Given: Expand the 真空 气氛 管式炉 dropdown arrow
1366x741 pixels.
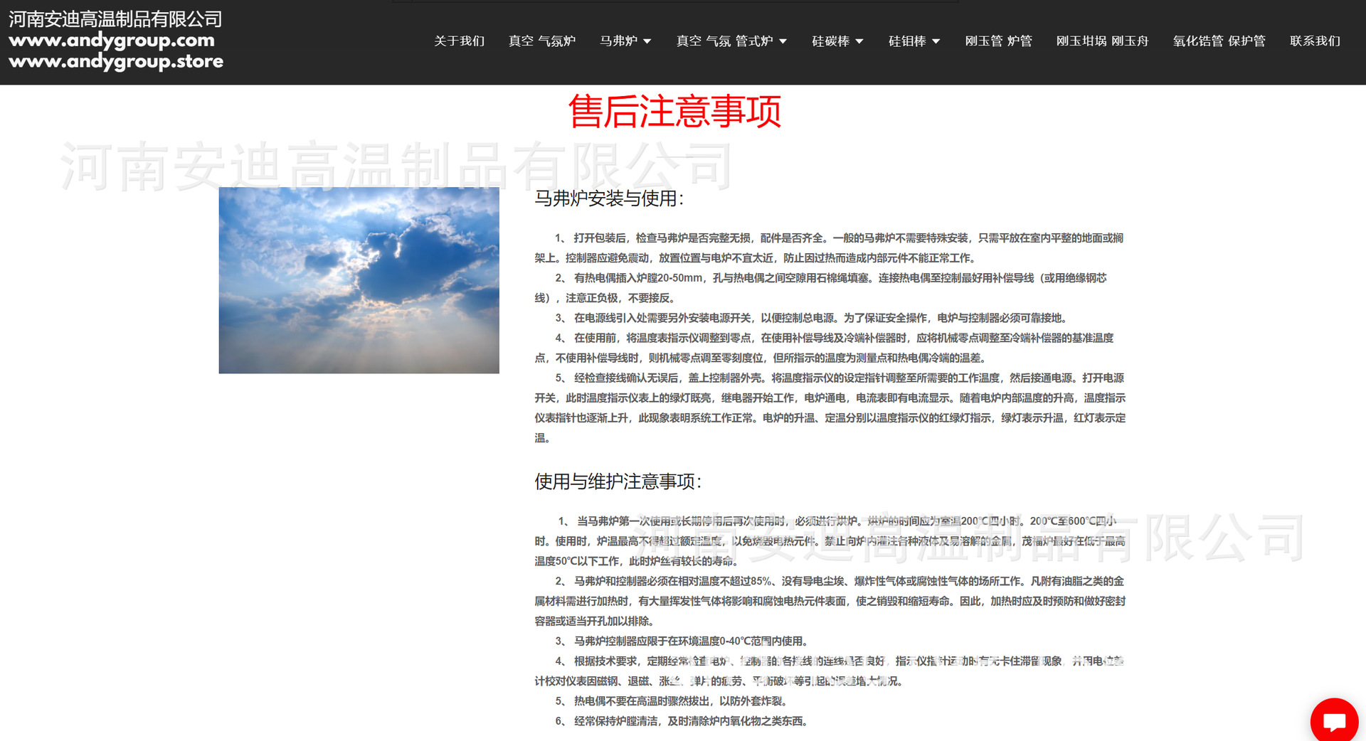Looking at the screenshot, I should [783, 42].
